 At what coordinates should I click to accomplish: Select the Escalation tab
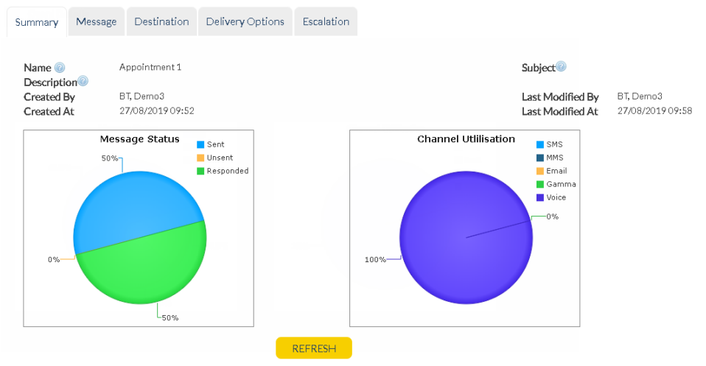[x=326, y=21]
